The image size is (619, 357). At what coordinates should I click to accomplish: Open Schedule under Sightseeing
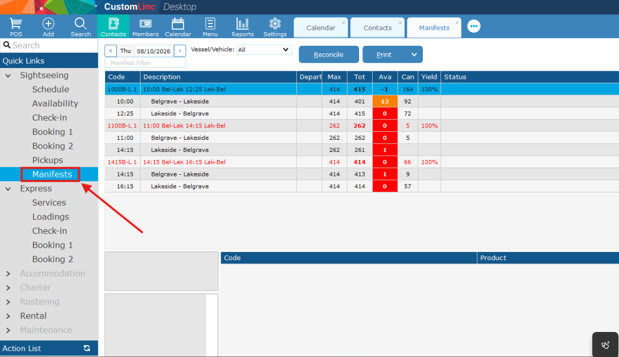click(x=51, y=89)
